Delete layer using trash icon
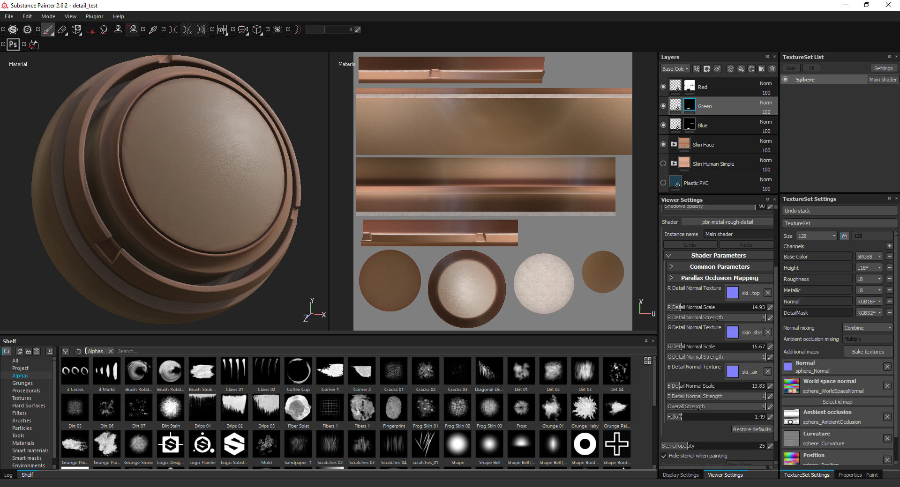This screenshot has width=900, height=487. (x=772, y=69)
